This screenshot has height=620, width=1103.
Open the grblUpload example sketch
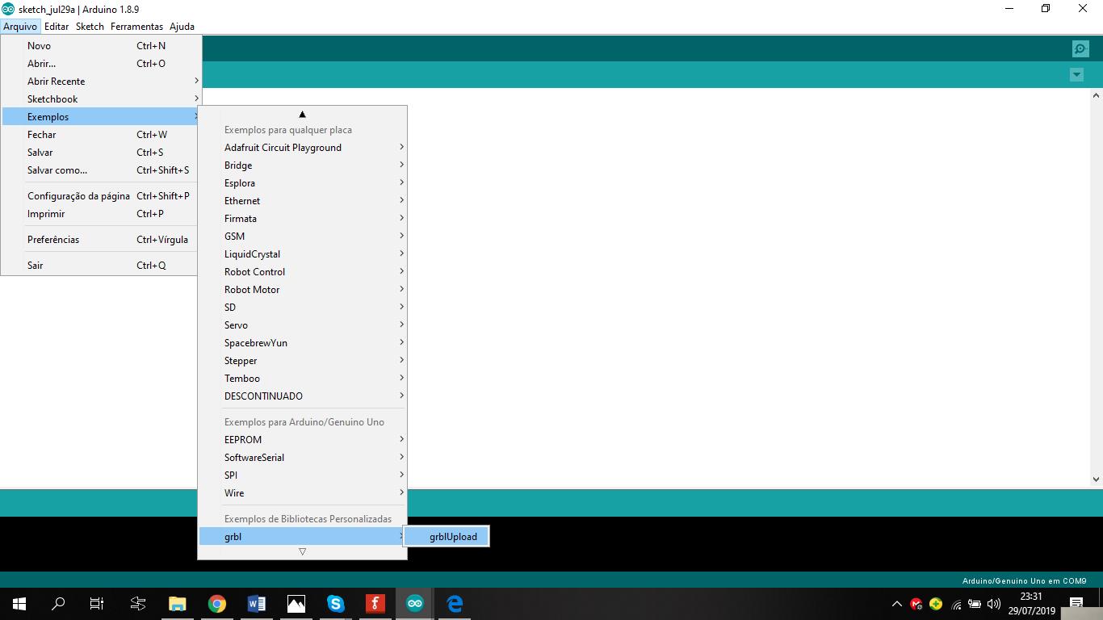tap(447, 537)
